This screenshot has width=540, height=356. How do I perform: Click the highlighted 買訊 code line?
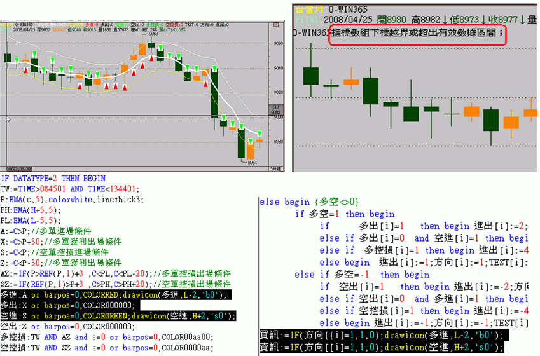click(382, 335)
